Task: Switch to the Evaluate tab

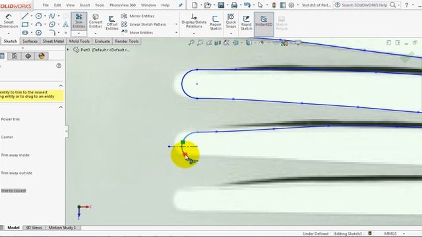Action: tap(102, 41)
